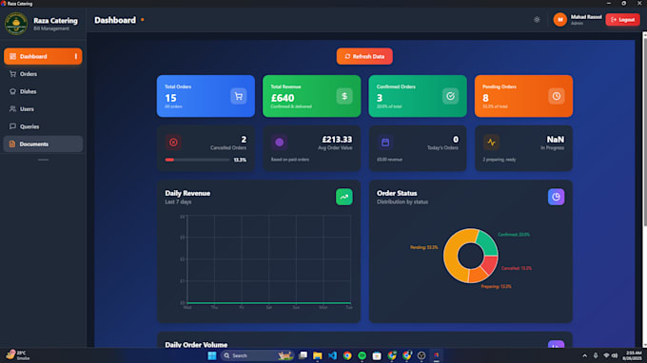Toggle the light/dark theme sun icon

pos(537,19)
